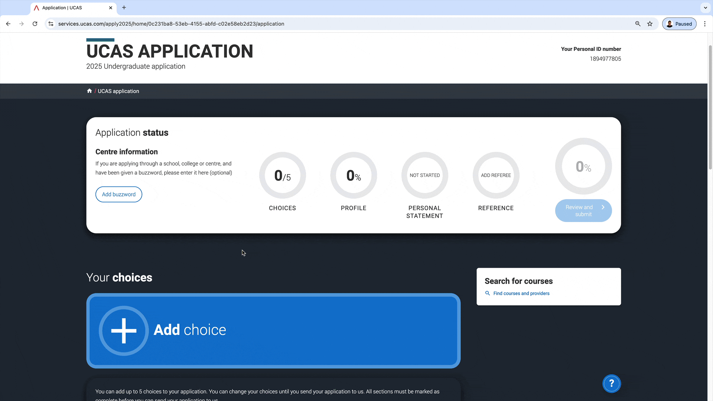Open the Personal Statement Not Started circle
The height and width of the screenshot is (401, 713).
tap(425, 175)
